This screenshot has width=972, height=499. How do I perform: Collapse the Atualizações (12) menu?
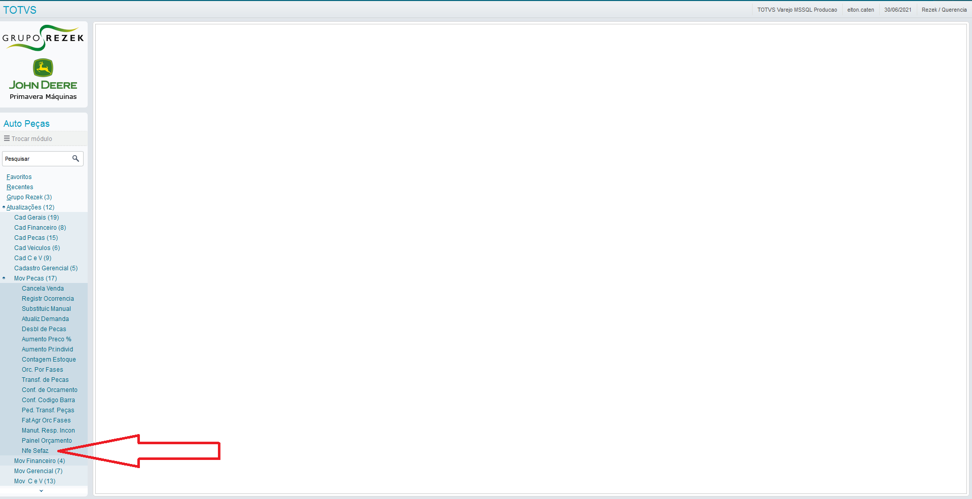point(30,207)
